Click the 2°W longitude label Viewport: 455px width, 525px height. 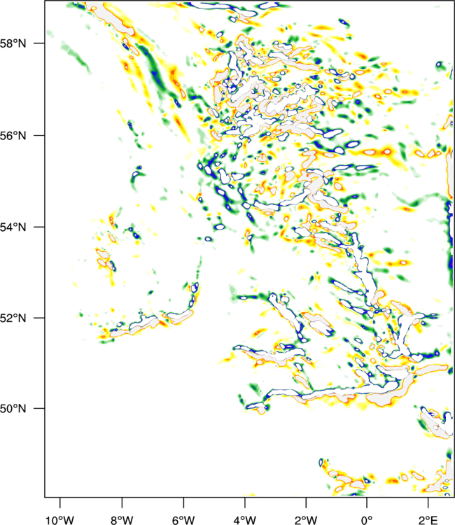tap(306, 520)
